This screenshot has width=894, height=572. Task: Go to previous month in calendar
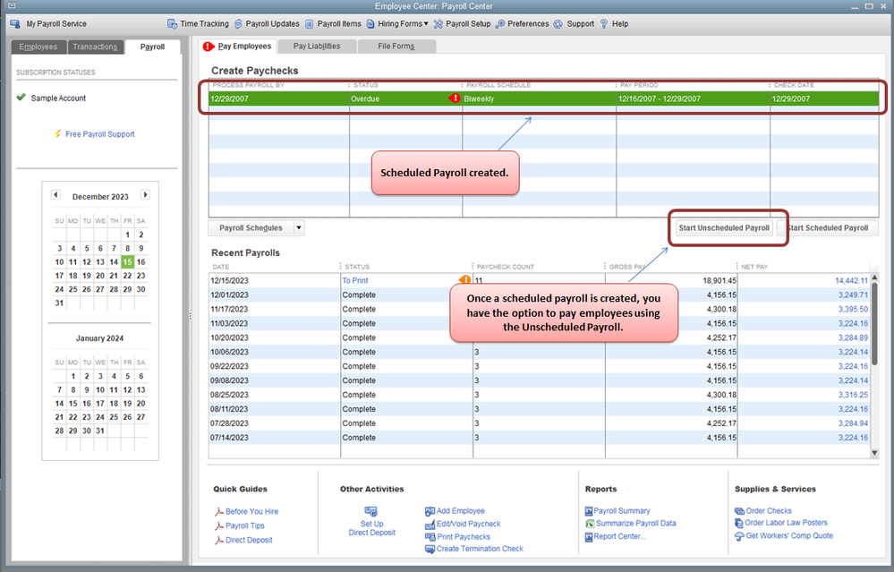click(55, 194)
